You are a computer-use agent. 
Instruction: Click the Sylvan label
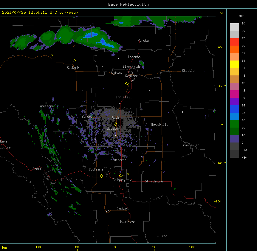[116, 73]
